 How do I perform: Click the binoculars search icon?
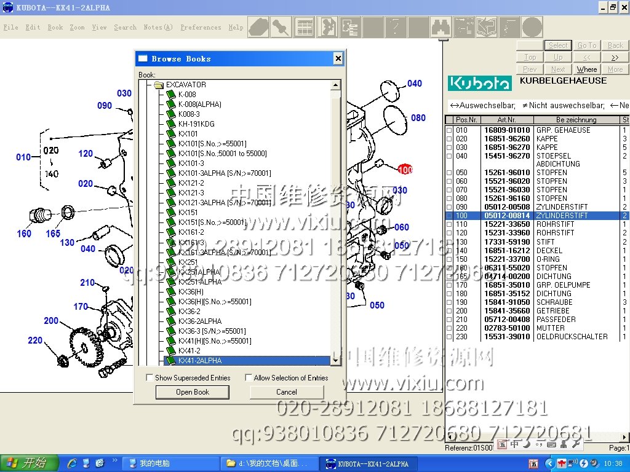pos(441,28)
